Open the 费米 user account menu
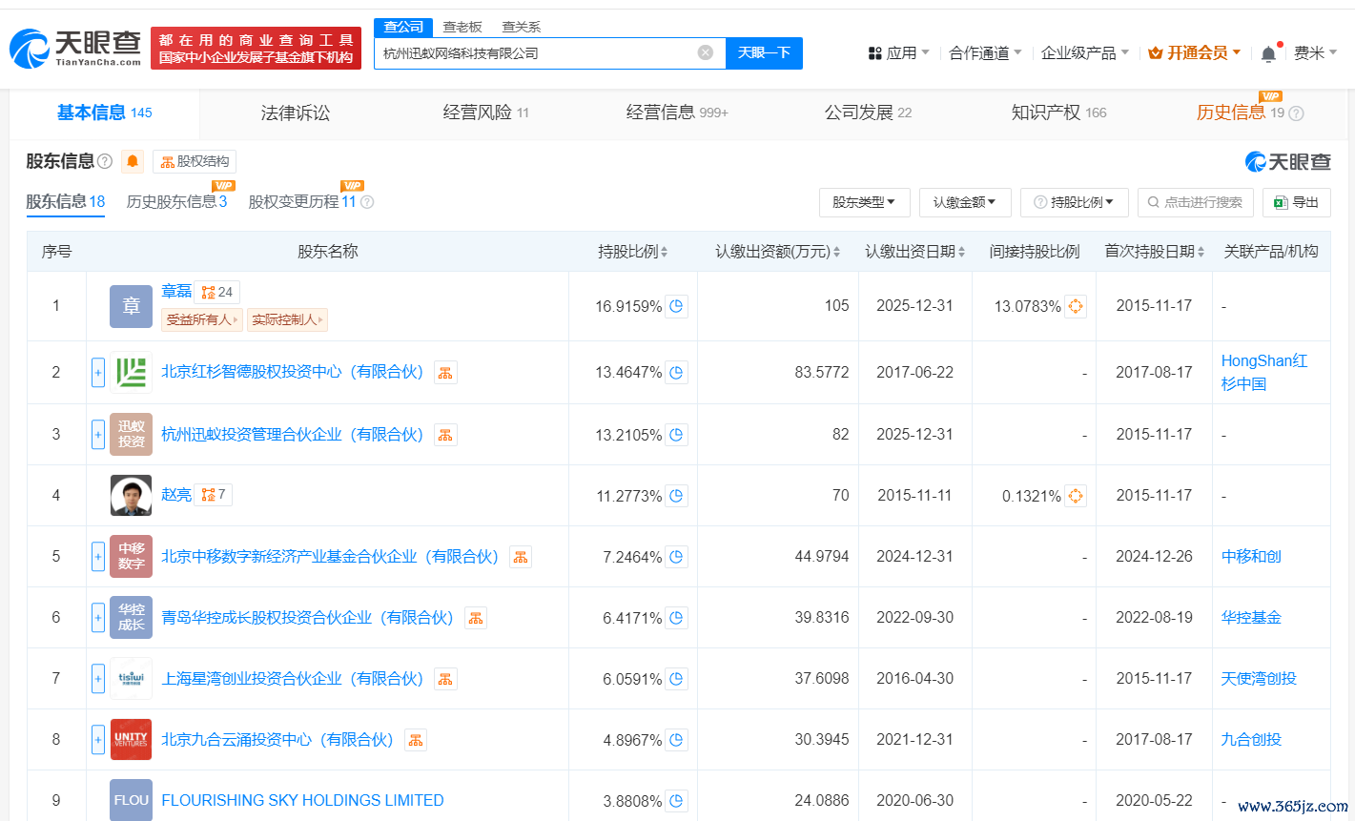The image size is (1355, 821). (1315, 53)
